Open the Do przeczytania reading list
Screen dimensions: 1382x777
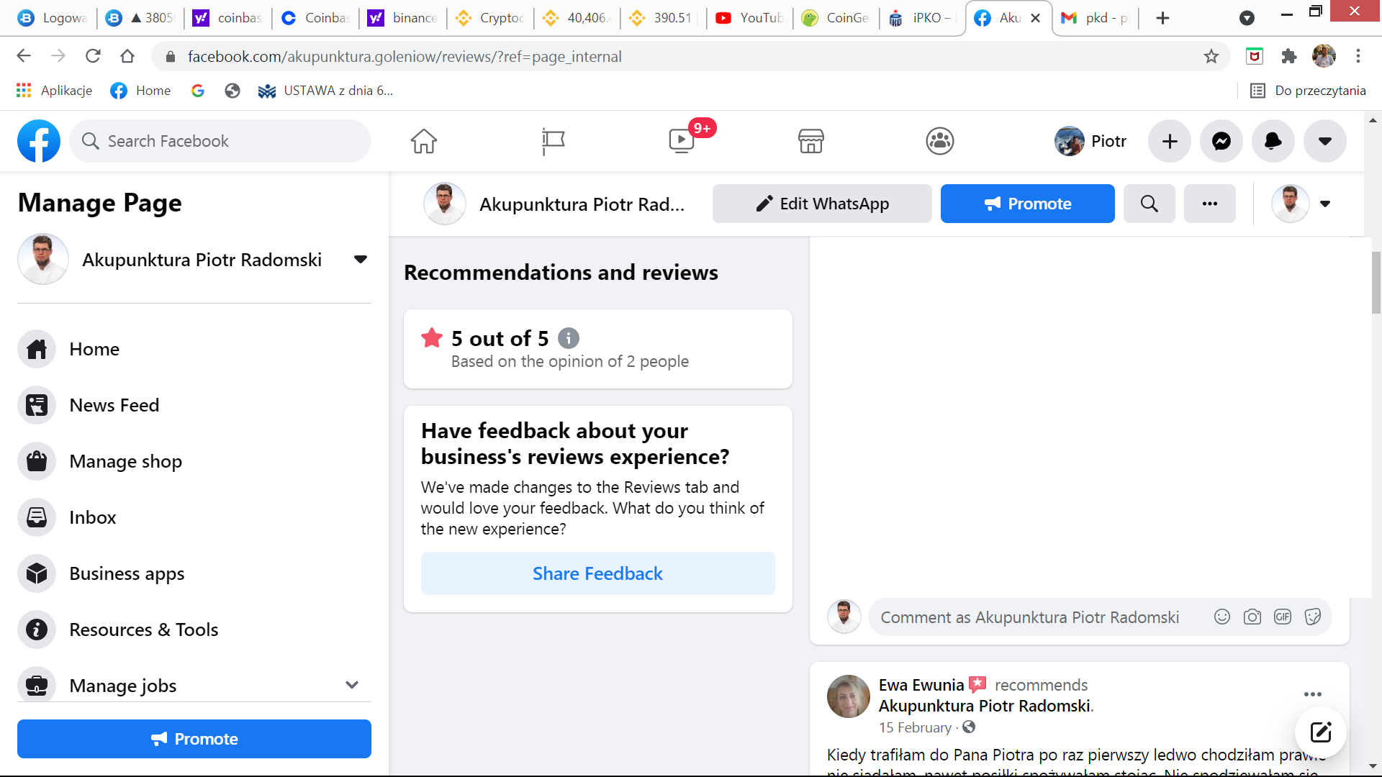pyautogui.click(x=1308, y=90)
